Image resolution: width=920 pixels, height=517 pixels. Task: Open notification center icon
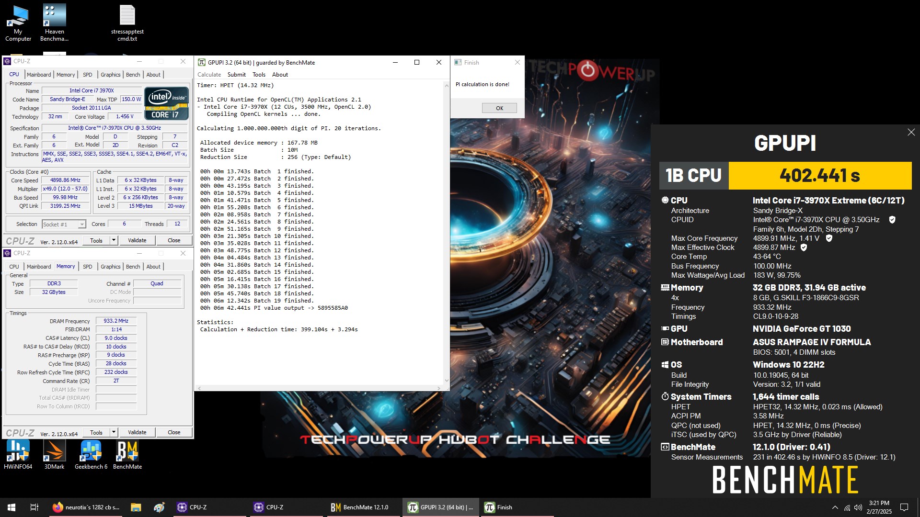click(x=904, y=507)
